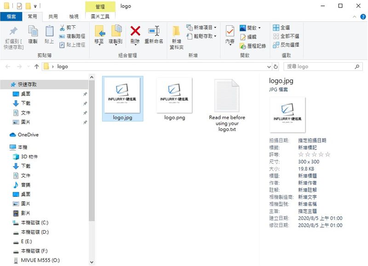
Task: Click the Help question mark icon
Action: coord(363,17)
